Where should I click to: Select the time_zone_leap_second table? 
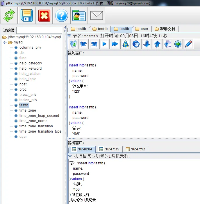[39, 116]
